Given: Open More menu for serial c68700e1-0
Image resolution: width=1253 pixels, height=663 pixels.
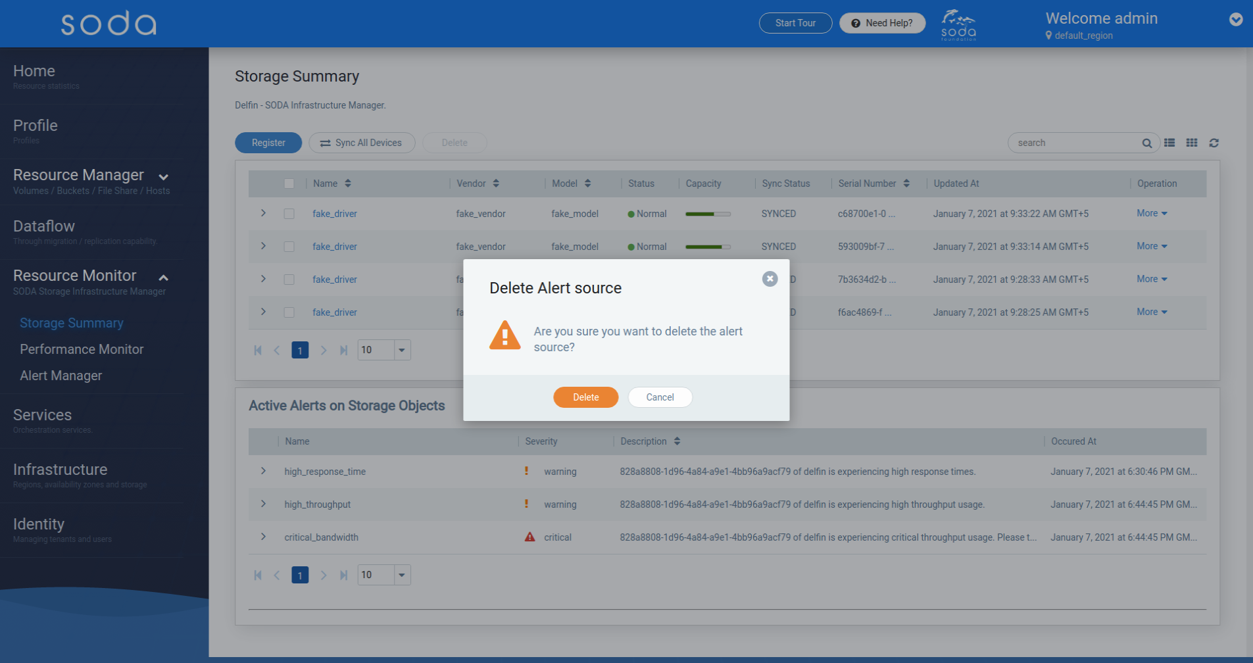Looking at the screenshot, I should pos(1152,213).
